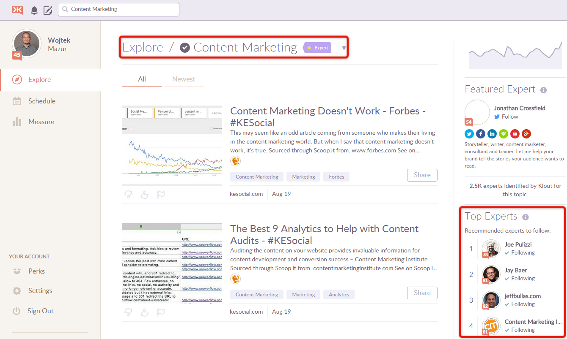Image resolution: width=567 pixels, height=339 pixels.
Task: Open Best 9 Analytics article title
Action: click(x=325, y=235)
